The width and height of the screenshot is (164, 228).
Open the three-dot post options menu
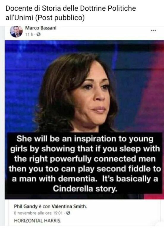(153, 31)
